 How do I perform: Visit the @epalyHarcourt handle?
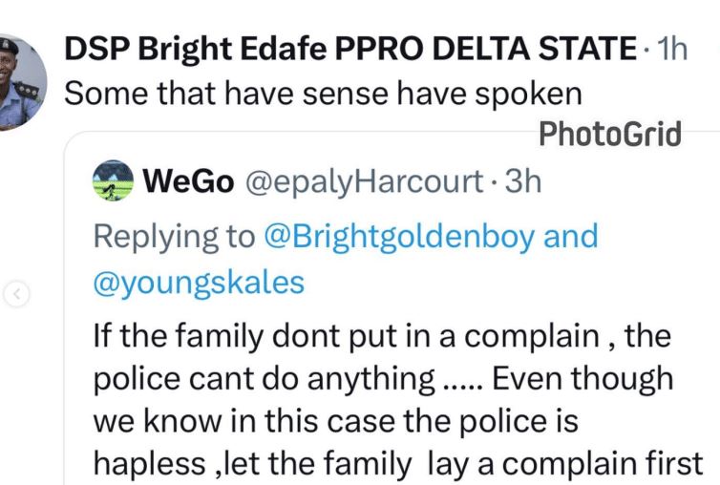[x=364, y=180]
